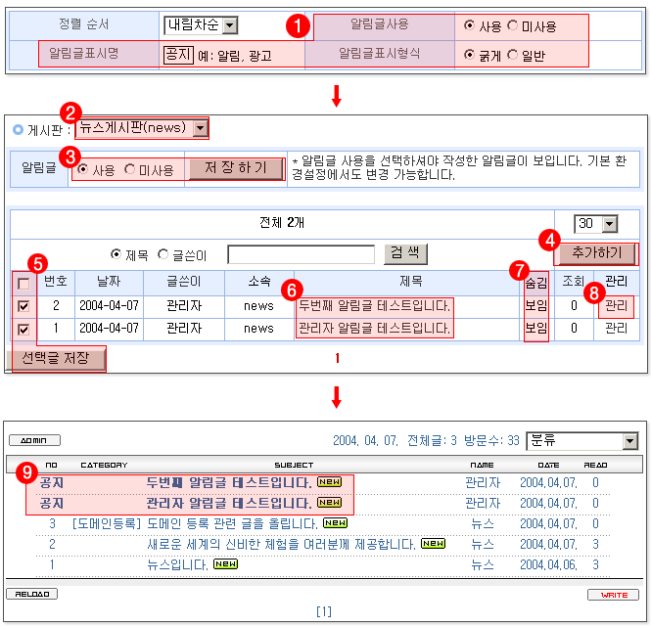This screenshot has width=651, height=627.
Task: Select 미사용 radio for 알림글사용 setting
Action: pos(513,26)
